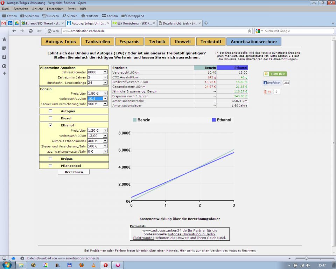336x269 pixels.
Task: Bookmark page with address bar star
Action: coord(250,31)
